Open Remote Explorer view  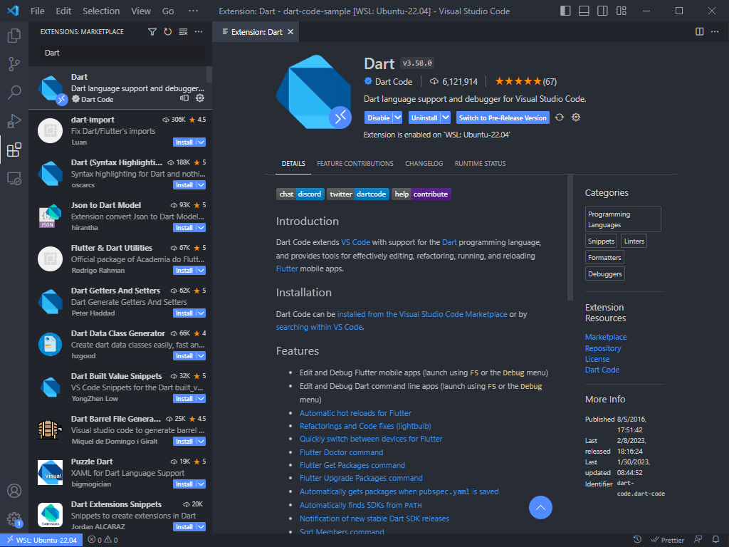click(14, 179)
